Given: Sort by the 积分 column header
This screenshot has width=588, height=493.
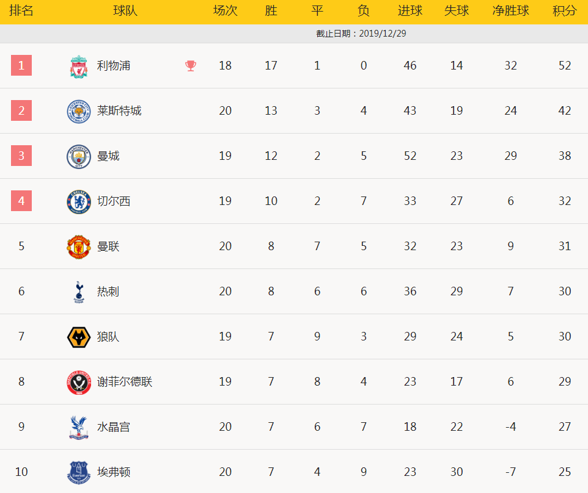Looking at the screenshot, I should [564, 10].
